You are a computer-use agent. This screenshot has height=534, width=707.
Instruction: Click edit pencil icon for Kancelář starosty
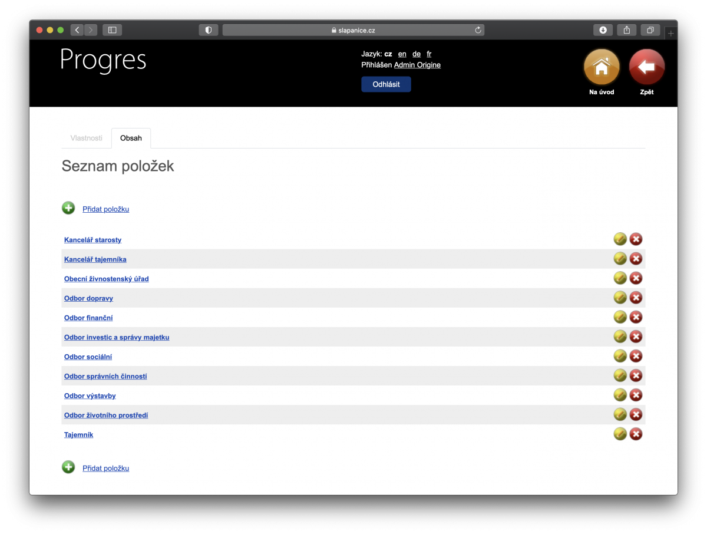click(x=620, y=239)
